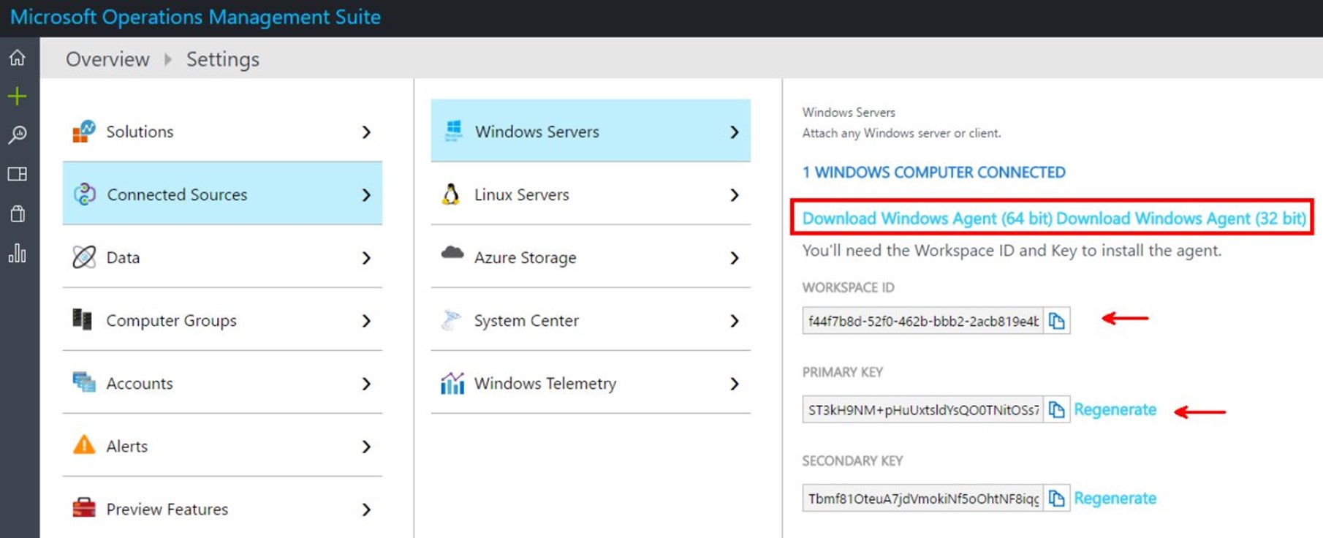This screenshot has height=538, width=1323.
Task: Expand Azure Storage row chevron
Action: (735, 258)
